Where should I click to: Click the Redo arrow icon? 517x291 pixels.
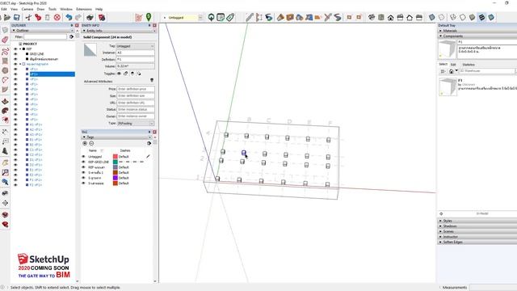click(78, 18)
